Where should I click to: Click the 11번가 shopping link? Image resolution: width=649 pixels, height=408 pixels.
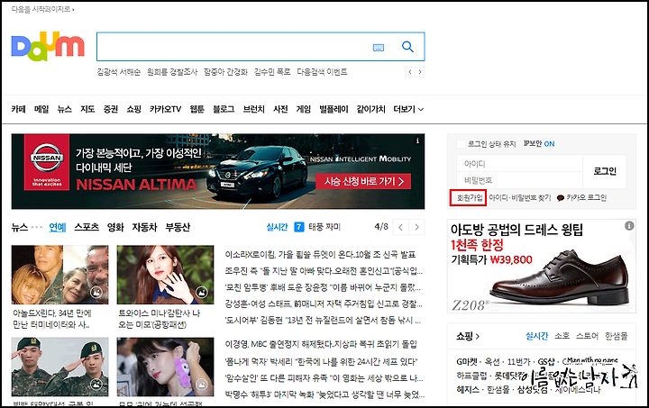point(518,362)
